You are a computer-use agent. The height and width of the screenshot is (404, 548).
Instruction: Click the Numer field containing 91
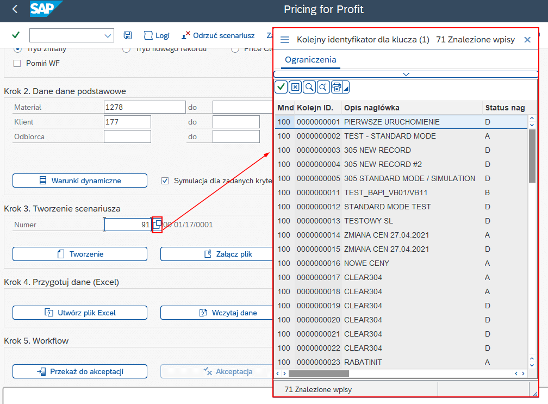tap(128, 225)
